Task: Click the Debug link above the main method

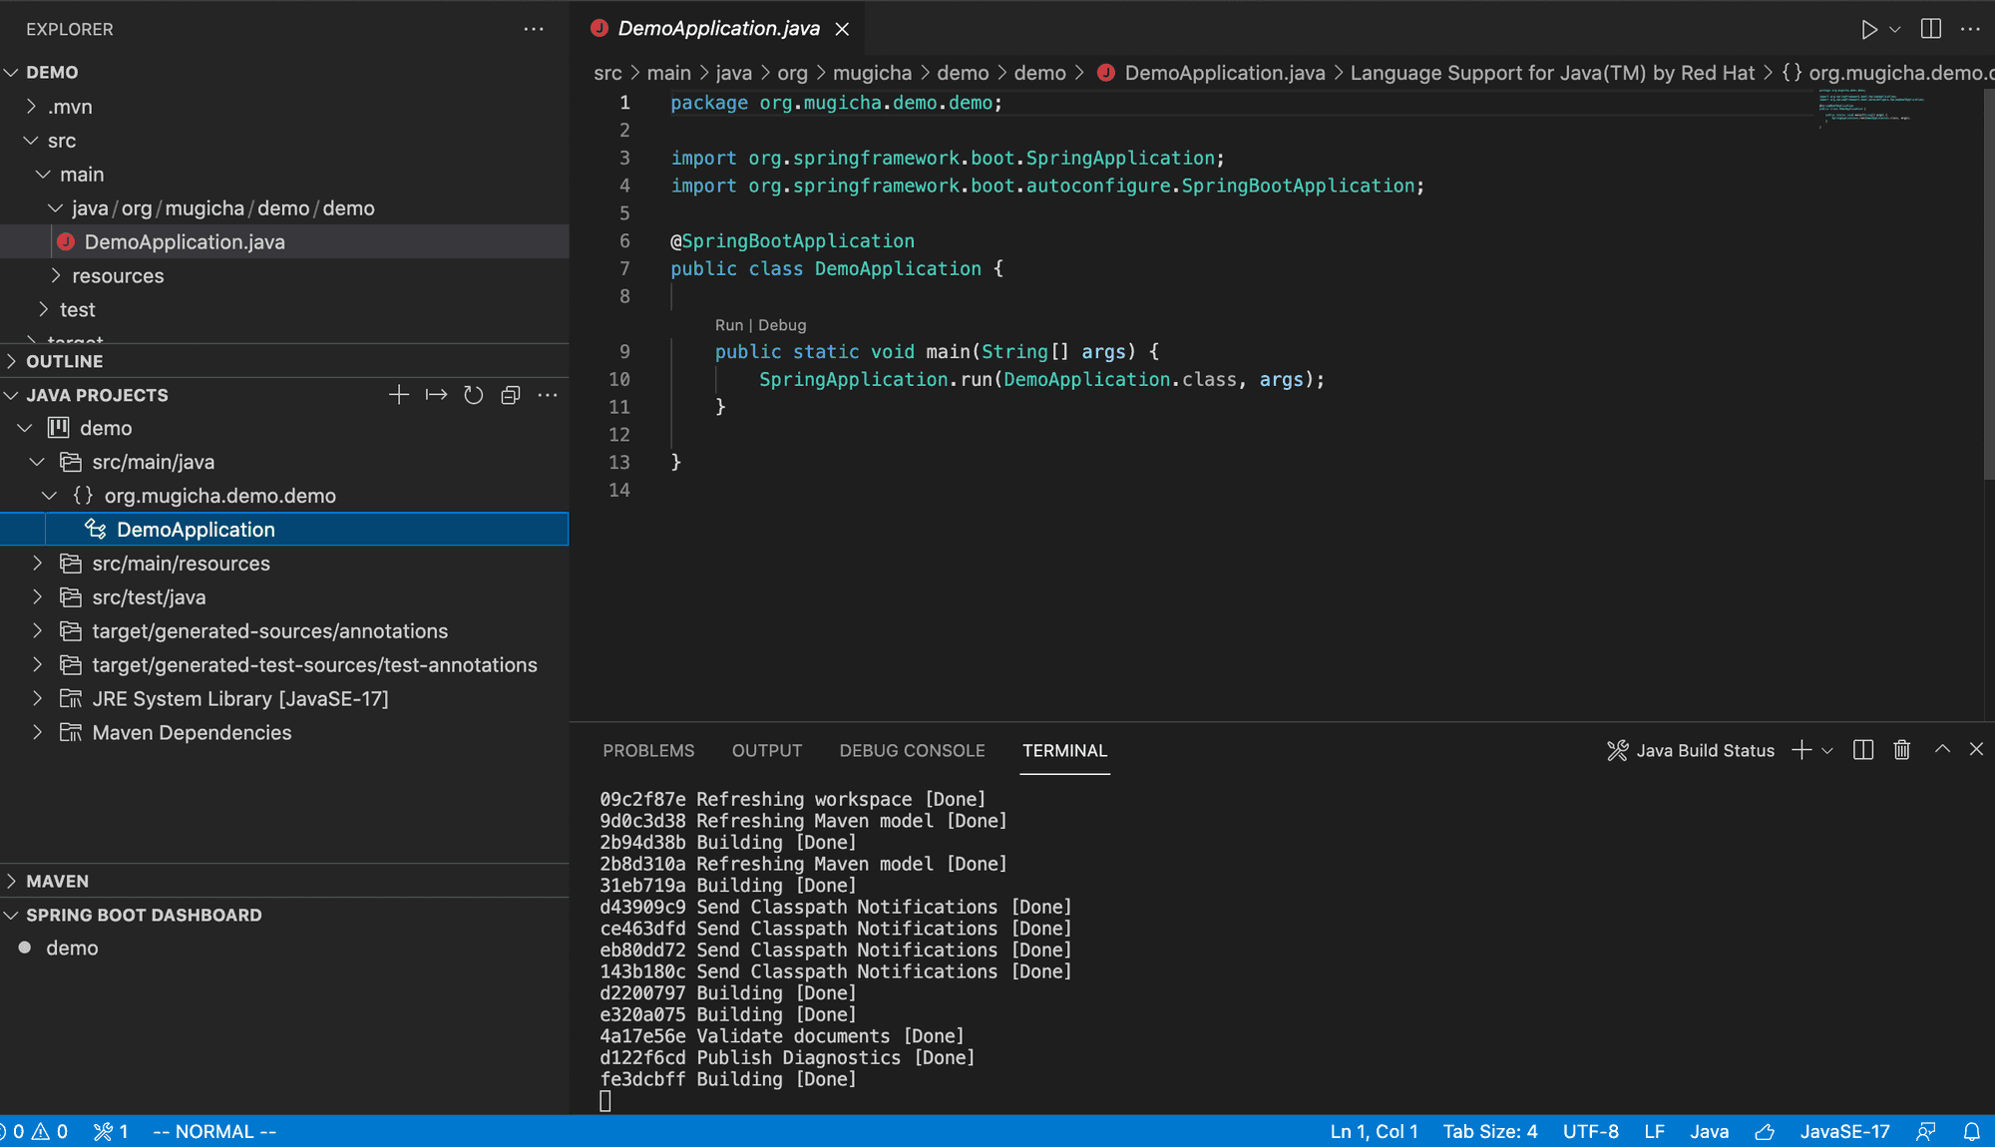Action: coord(781,325)
